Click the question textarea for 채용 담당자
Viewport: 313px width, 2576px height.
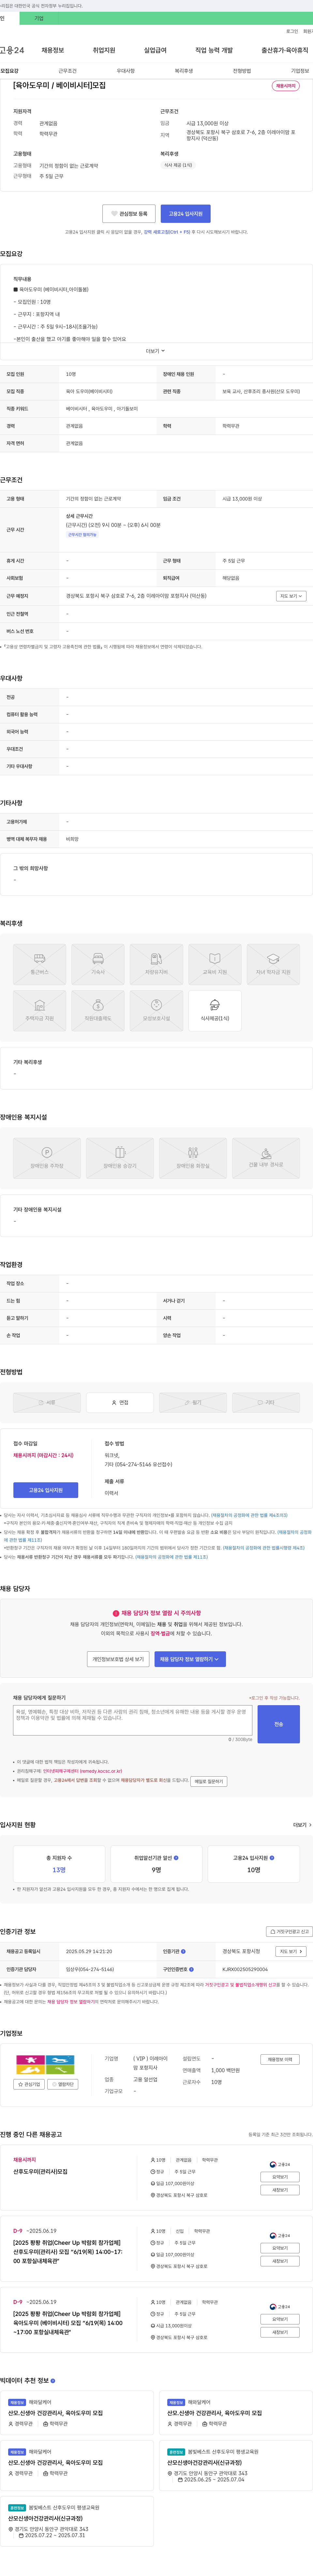coord(132,1720)
